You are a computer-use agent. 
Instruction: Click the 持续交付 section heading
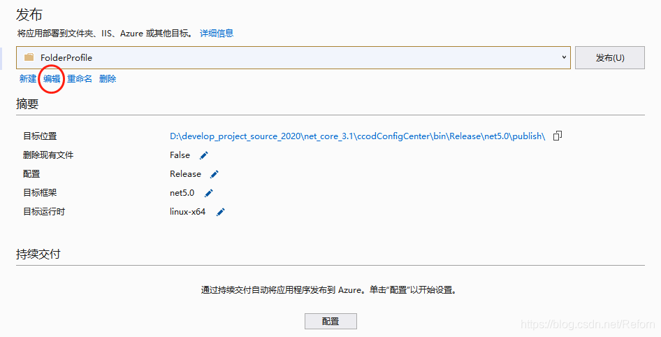[38, 254]
